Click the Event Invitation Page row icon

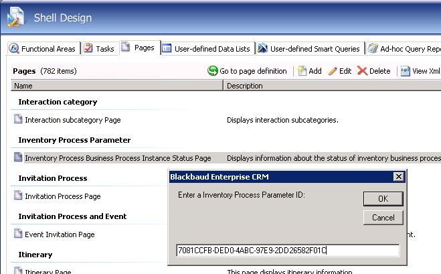pos(18,233)
